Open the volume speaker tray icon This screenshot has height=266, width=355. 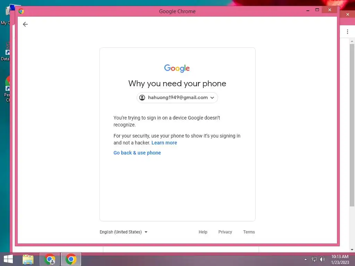(322, 259)
